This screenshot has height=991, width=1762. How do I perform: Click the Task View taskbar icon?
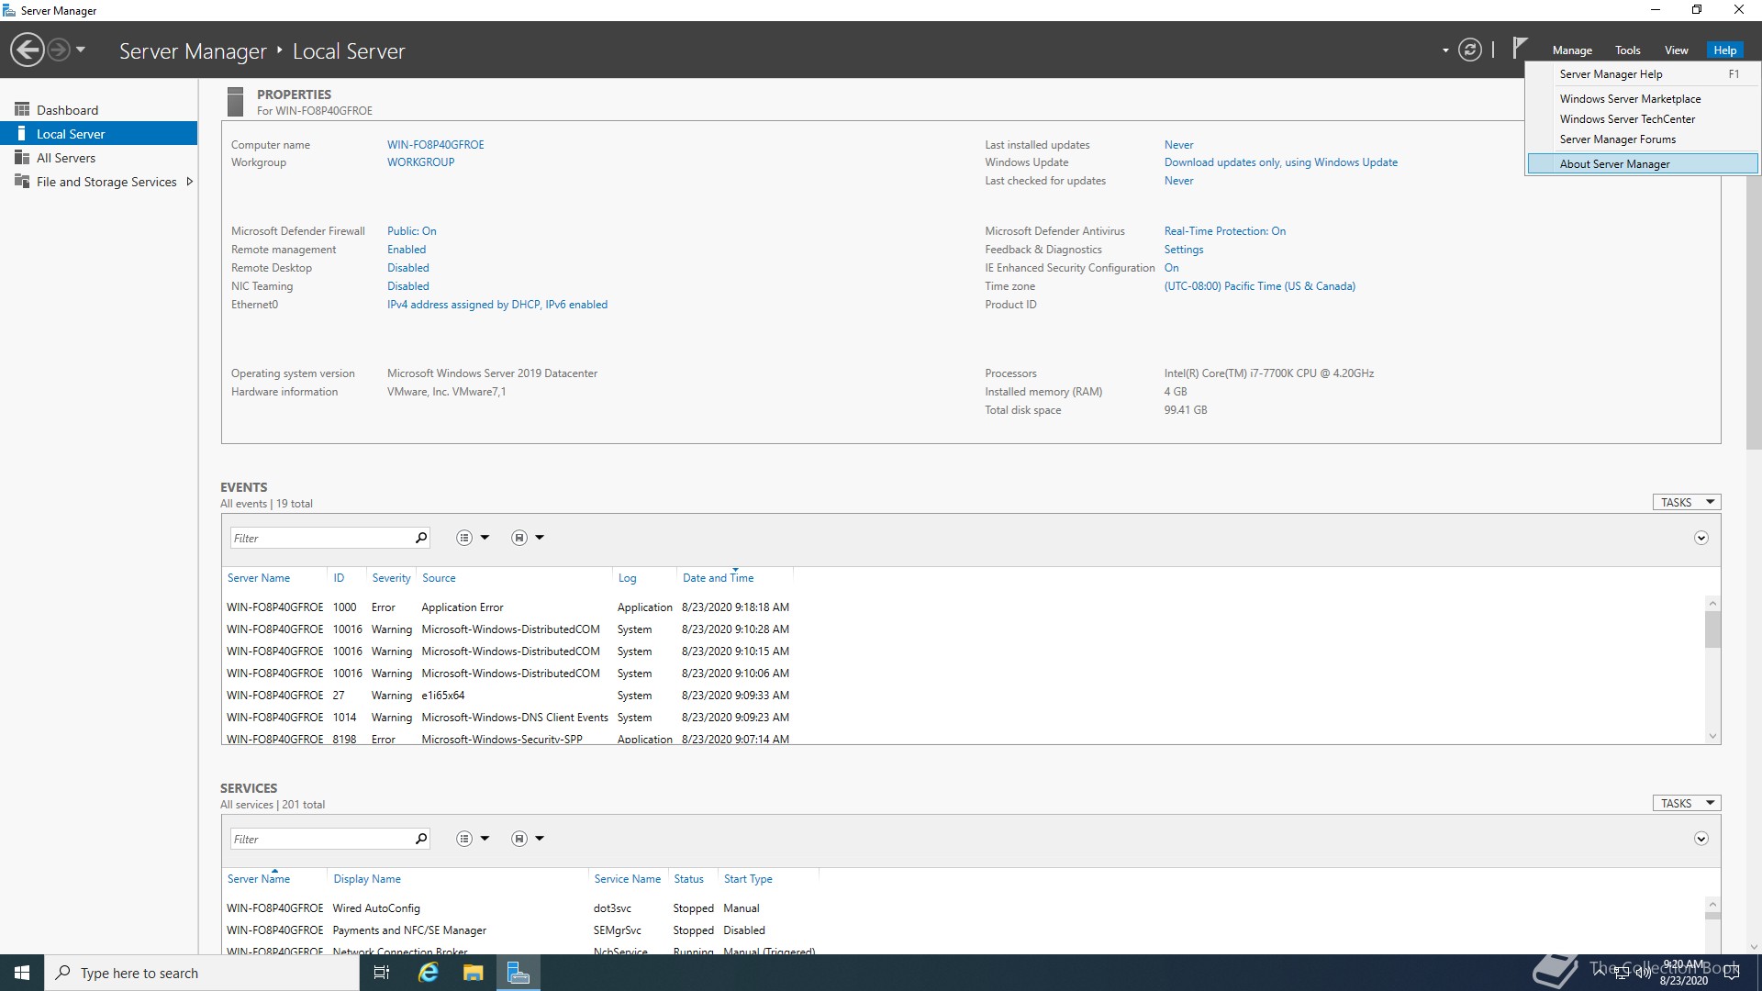coord(382,973)
